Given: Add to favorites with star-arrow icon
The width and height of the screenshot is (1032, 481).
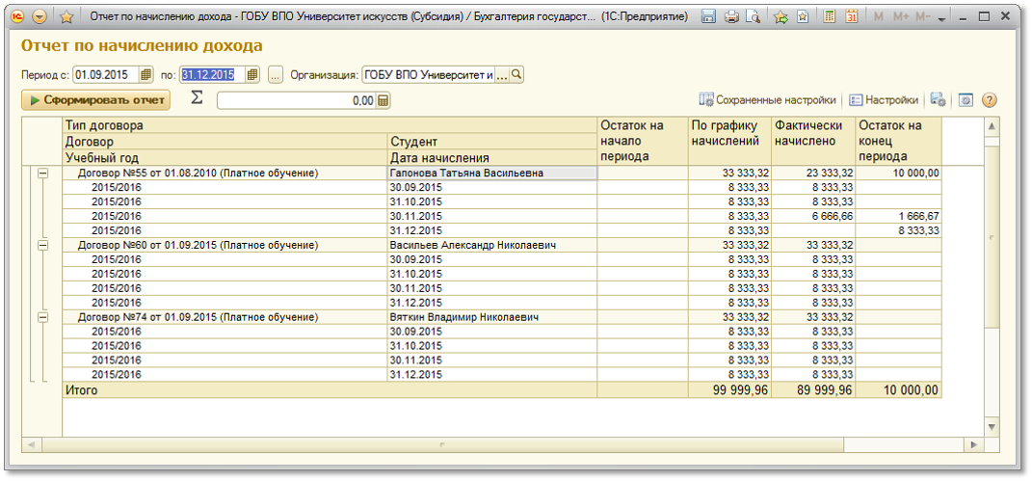Looking at the screenshot, I should pyautogui.click(x=781, y=17).
